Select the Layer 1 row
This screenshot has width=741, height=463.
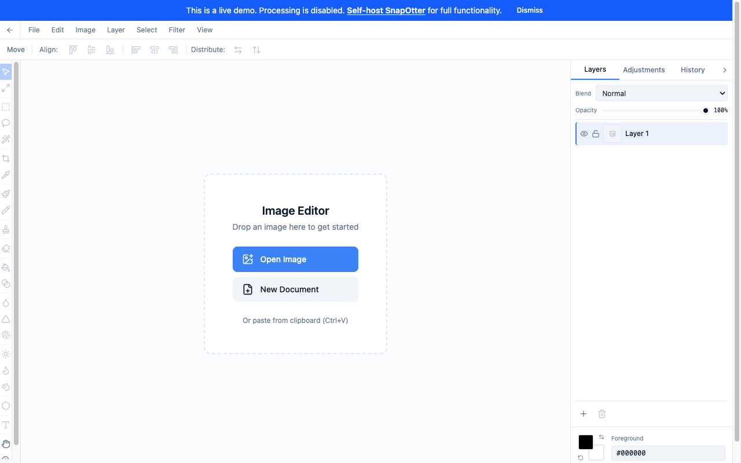pos(652,134)
